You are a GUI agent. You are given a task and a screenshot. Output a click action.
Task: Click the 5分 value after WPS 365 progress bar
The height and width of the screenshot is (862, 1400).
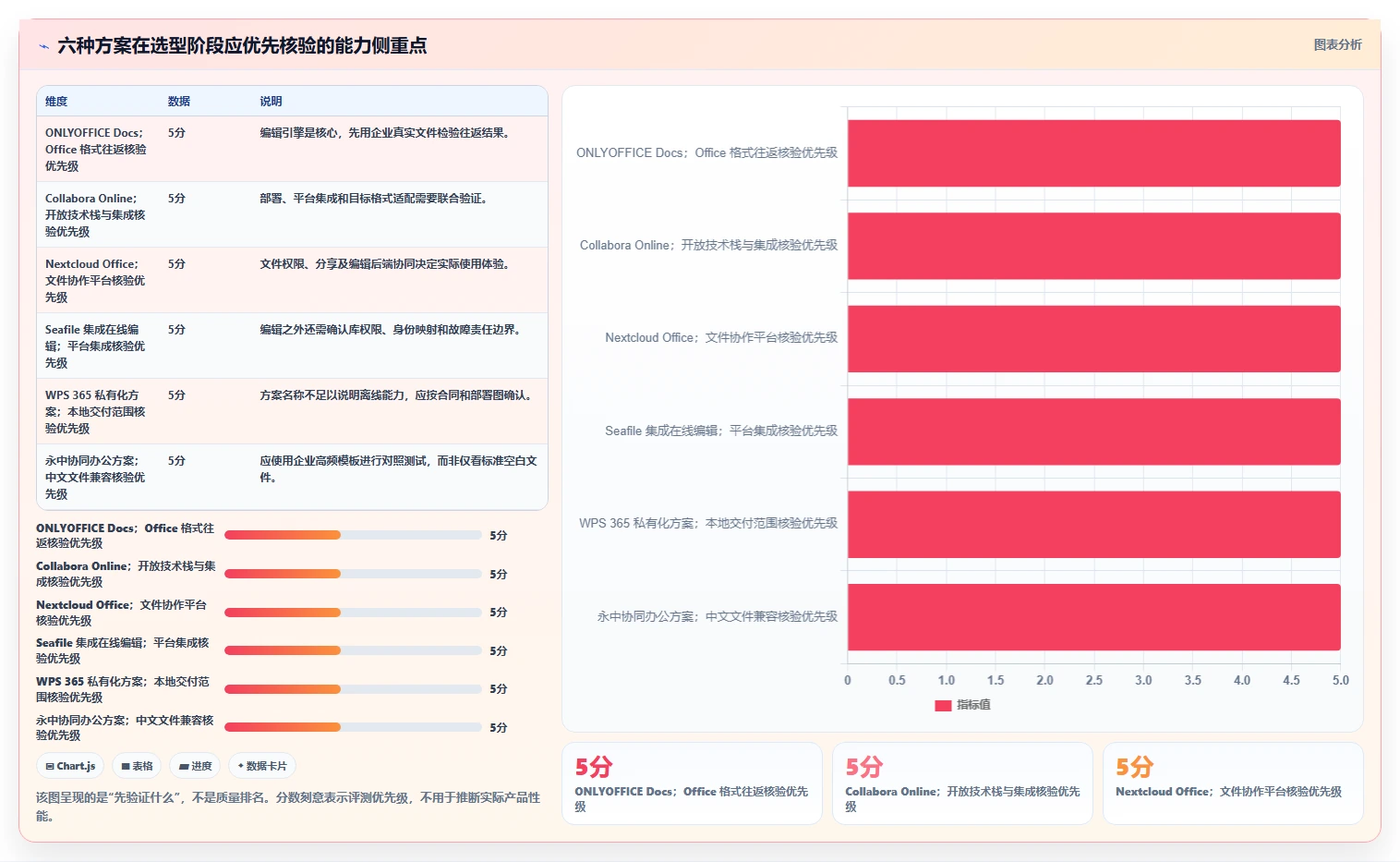tap(499, 689)
